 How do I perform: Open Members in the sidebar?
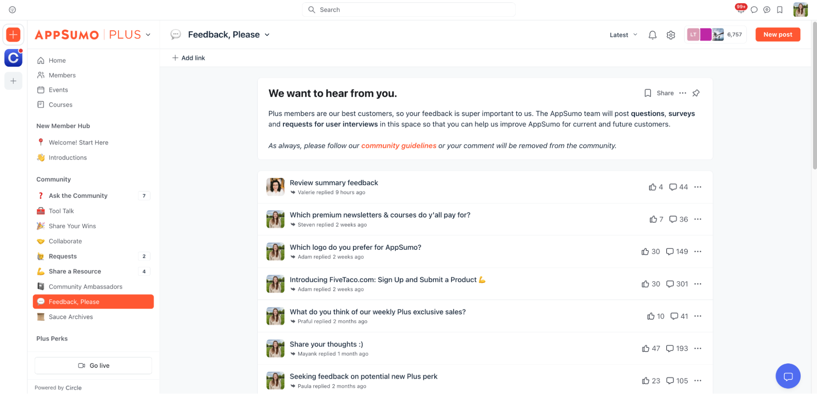pyautogui.click(x=62, y=75)
